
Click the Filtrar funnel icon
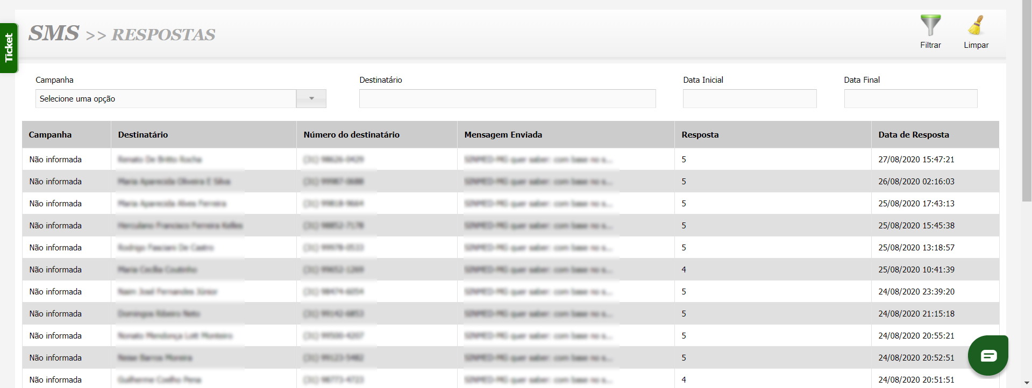(x=930, y=26)
